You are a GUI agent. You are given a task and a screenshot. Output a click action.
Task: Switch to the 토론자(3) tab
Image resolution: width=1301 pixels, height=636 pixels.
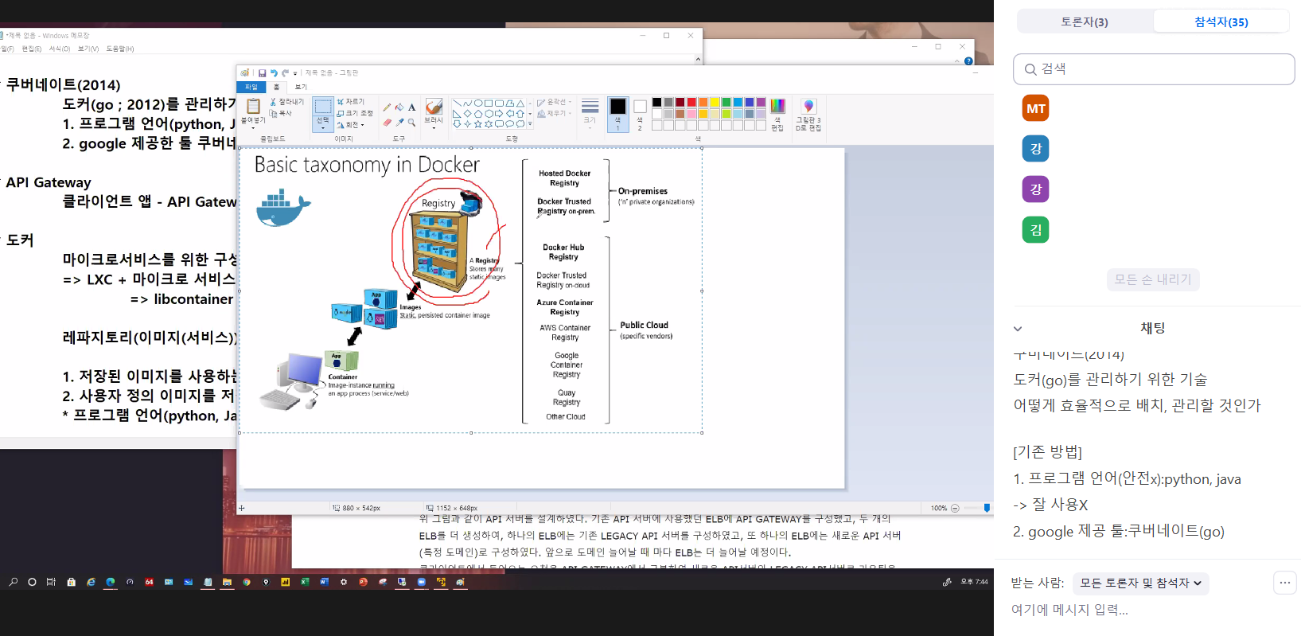tap(1084, 22)
